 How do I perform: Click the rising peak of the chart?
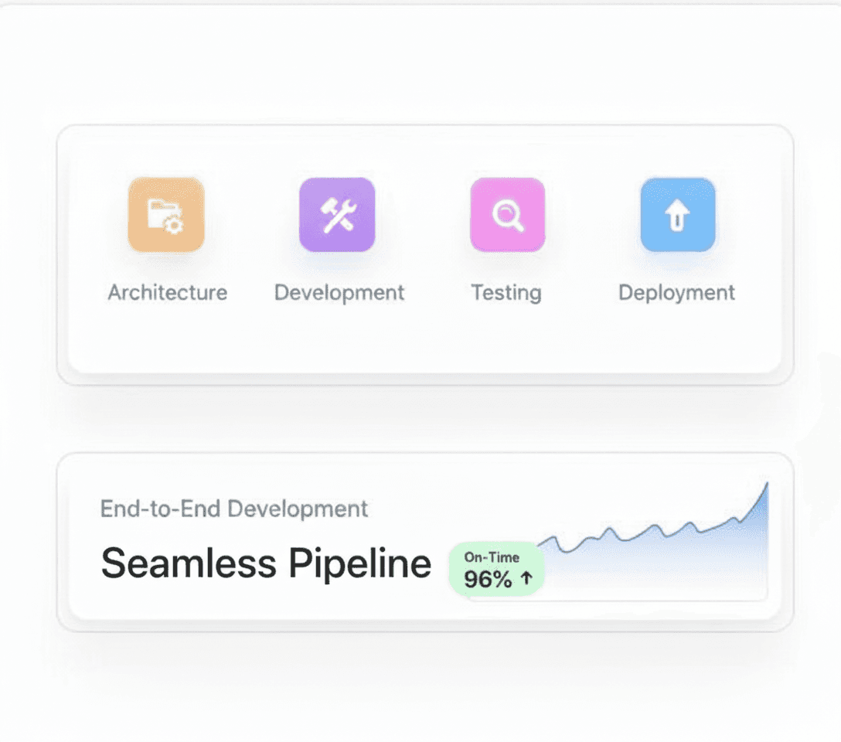(x=761, y=496)
